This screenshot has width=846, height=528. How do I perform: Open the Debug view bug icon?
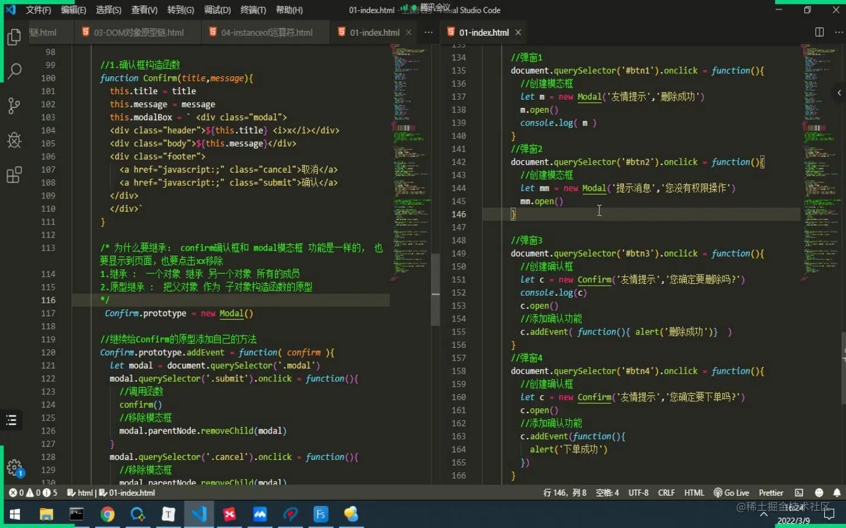click(14, 140)
